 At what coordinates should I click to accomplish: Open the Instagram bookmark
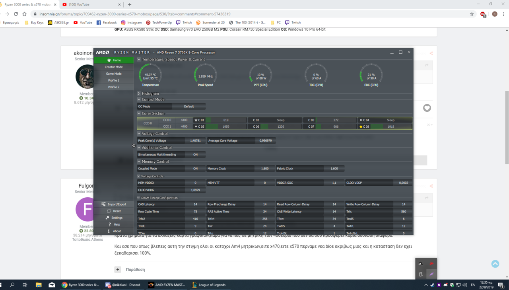tap(131, 23)
